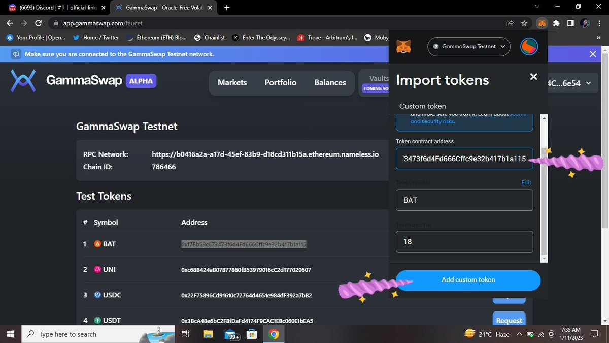Click Edit next to token symbol
609x343 pixels.
[526, 182]
